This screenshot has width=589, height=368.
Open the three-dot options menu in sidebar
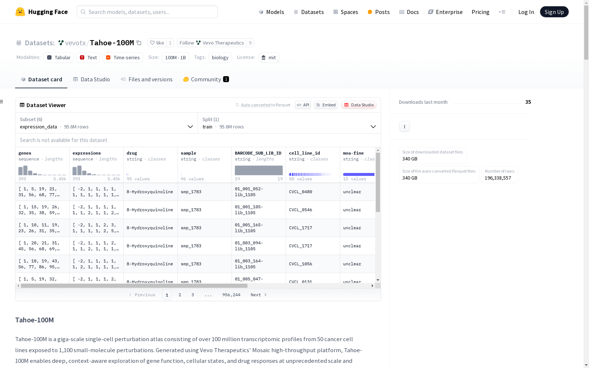click(405, 127)
